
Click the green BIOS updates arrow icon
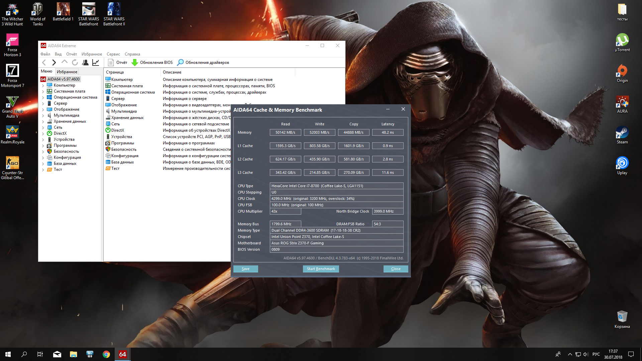click(x=134, y=63)
